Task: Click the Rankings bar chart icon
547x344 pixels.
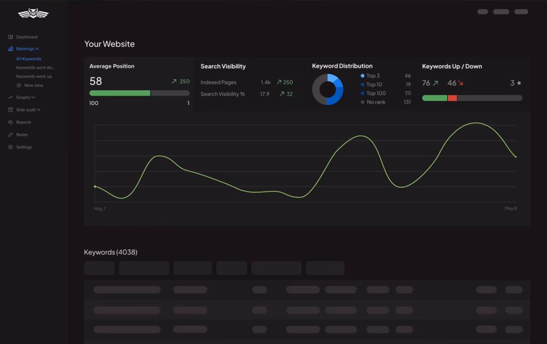Action: tap(11, 49)
